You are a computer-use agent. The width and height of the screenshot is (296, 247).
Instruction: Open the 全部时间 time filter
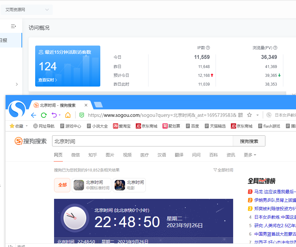point(223,170)
